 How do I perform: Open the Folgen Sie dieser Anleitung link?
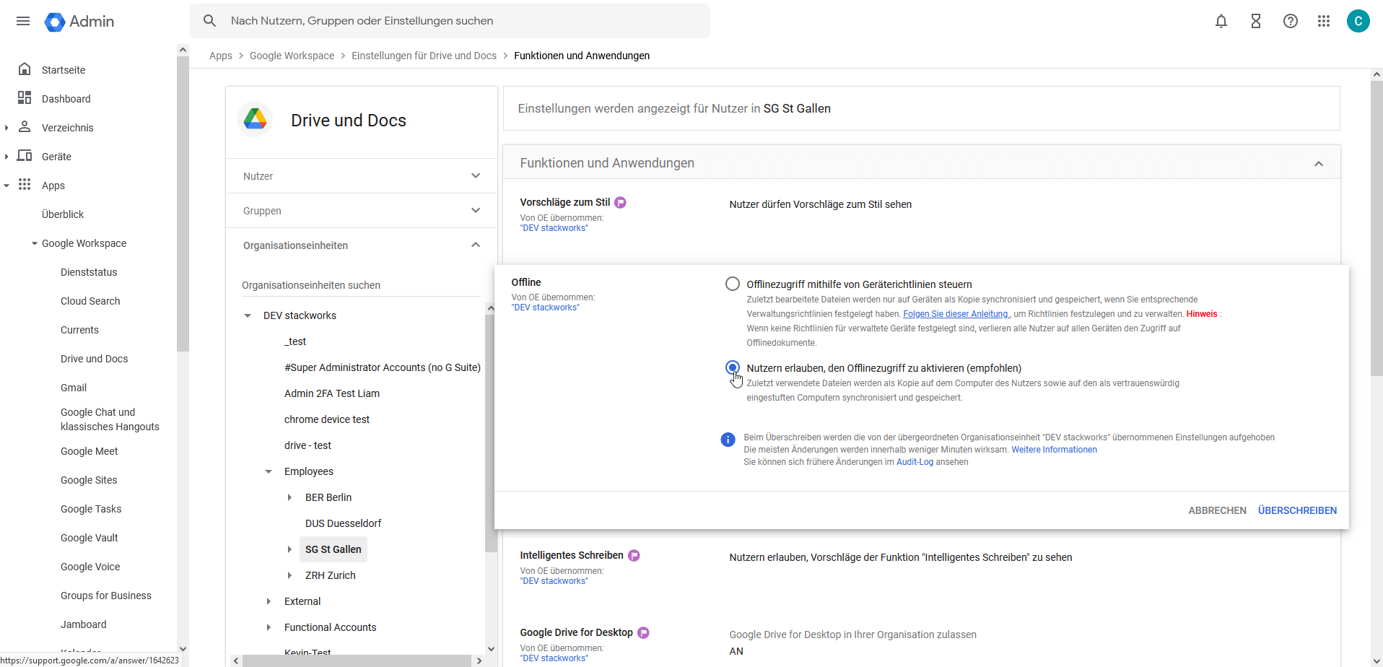tap(956, 314)
